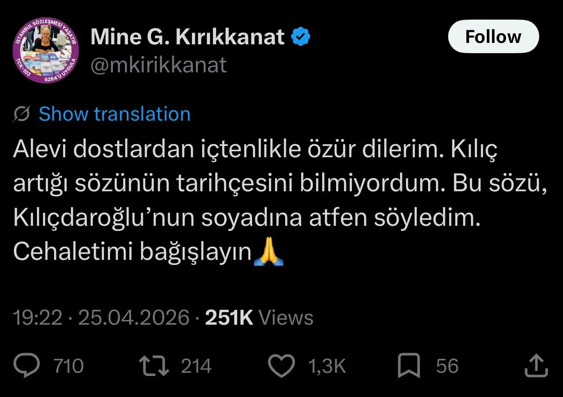Open Mine G. Kırıkkanat profile picture
This screenshot has height=397, width=563.
click(46, 51)
